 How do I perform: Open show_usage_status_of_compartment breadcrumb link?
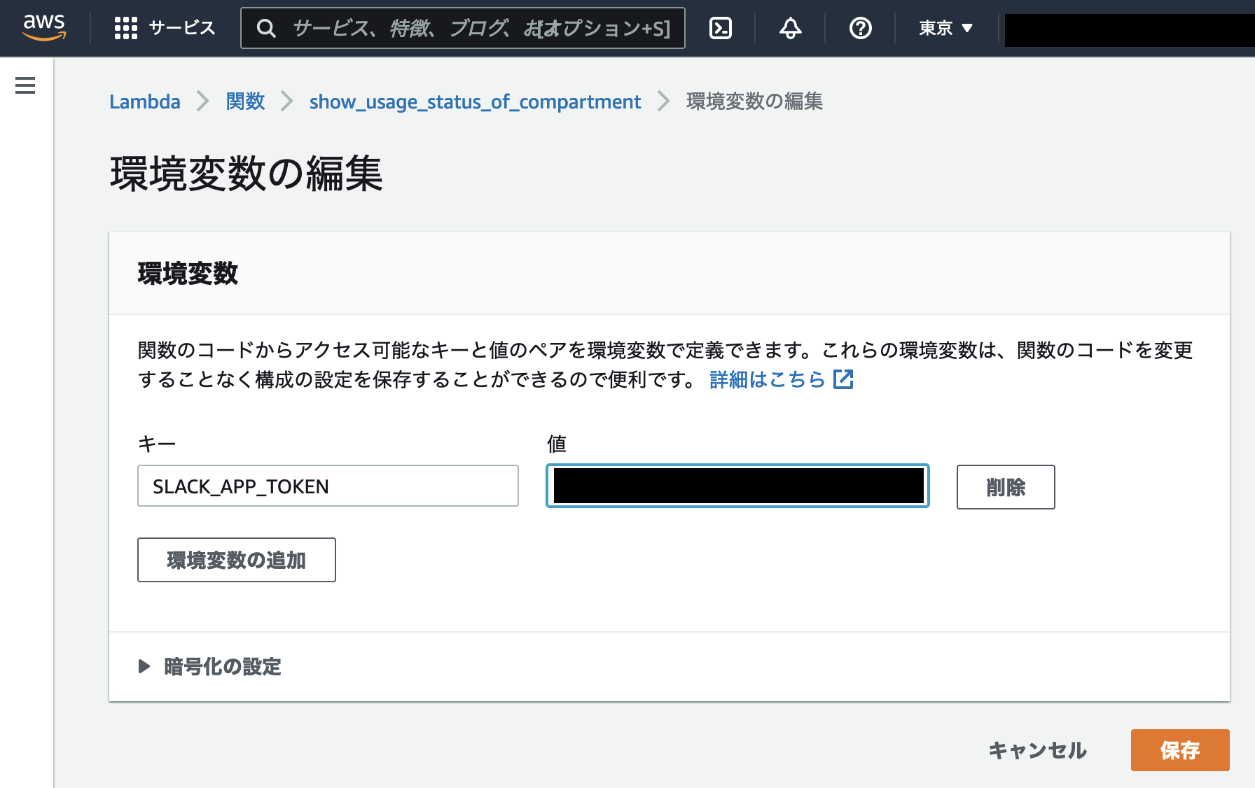click(x=475, y=101)
